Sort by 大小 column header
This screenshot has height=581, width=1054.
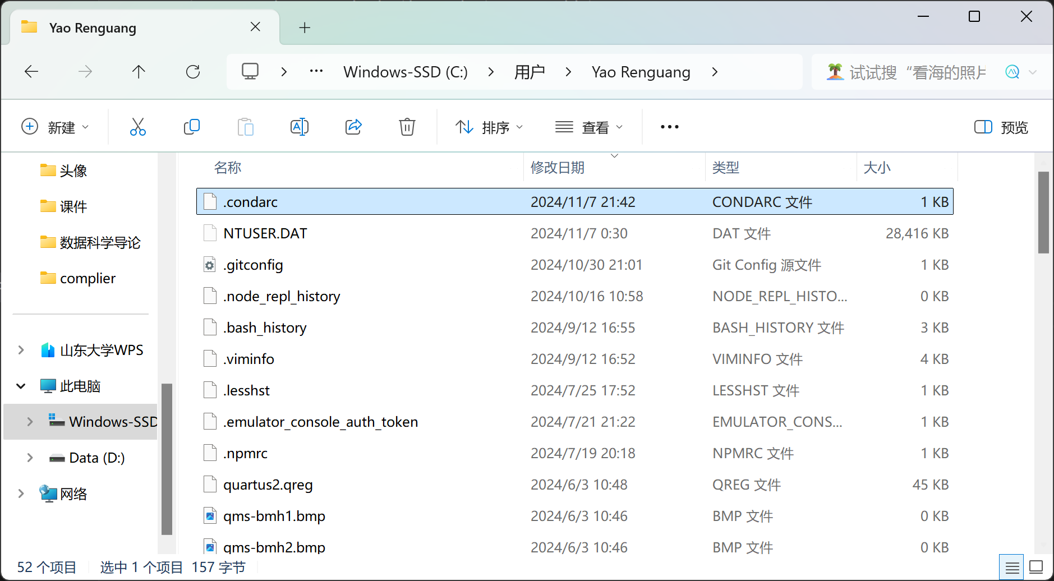coord(907,167)
